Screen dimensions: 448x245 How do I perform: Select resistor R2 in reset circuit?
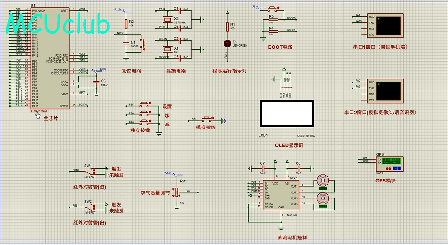pyautogui.click(x=126, y=23)
